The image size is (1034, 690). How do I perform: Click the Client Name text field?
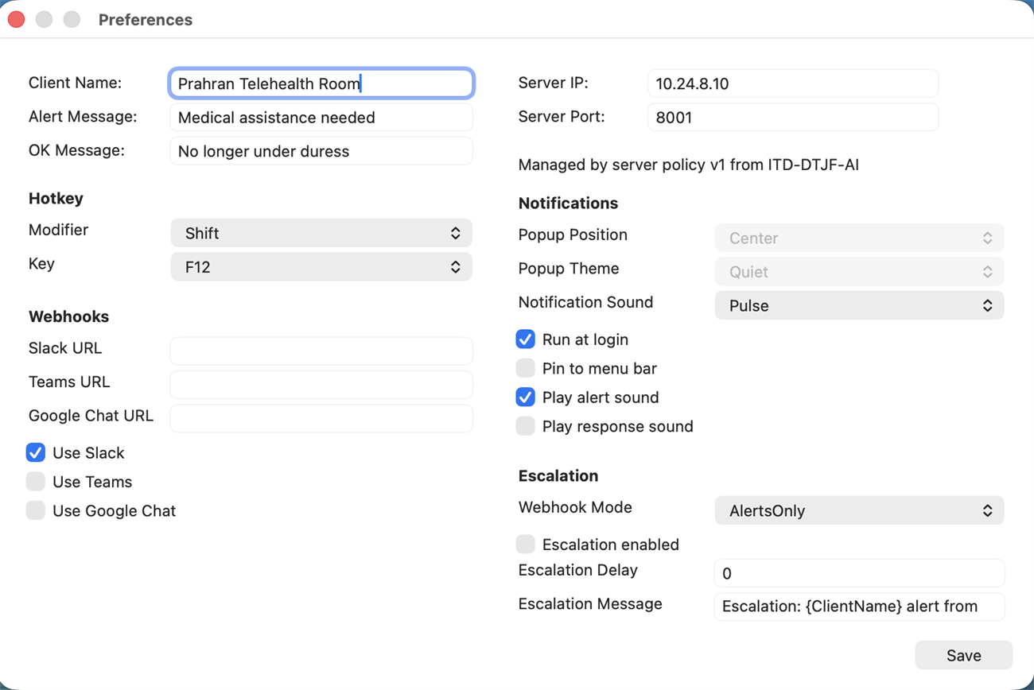pyautogui.click(x=321, y=83)
